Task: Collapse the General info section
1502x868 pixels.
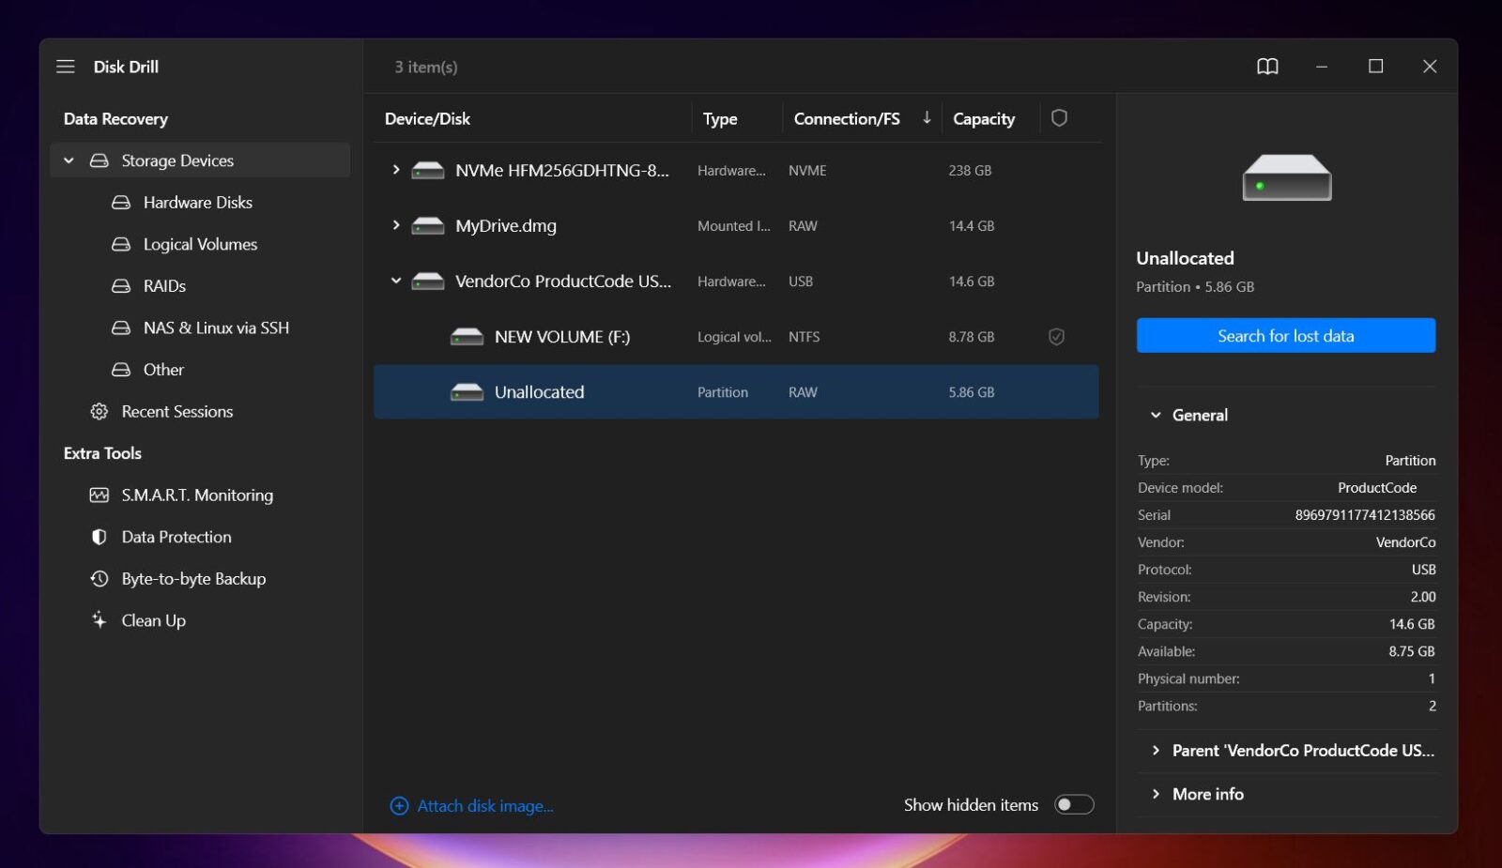Action: point(1156,414)
